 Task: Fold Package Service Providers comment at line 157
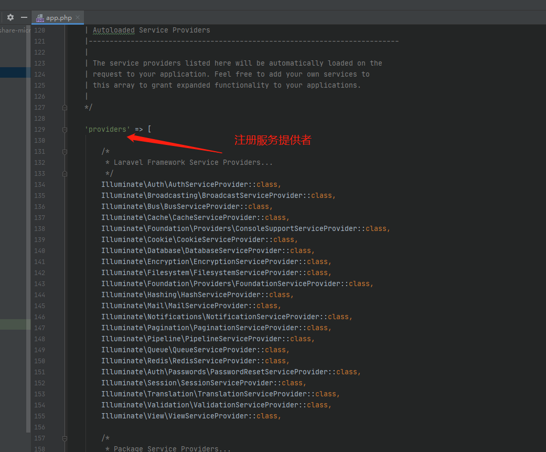pyautogui.click(x=65, y=438)
